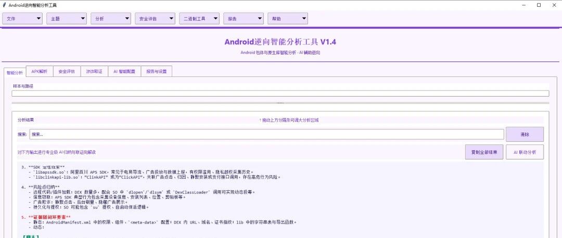The image size is (562, 238).
Task: Click the text '`libapssdk.so`' line
Action: (x=141, y=172)
